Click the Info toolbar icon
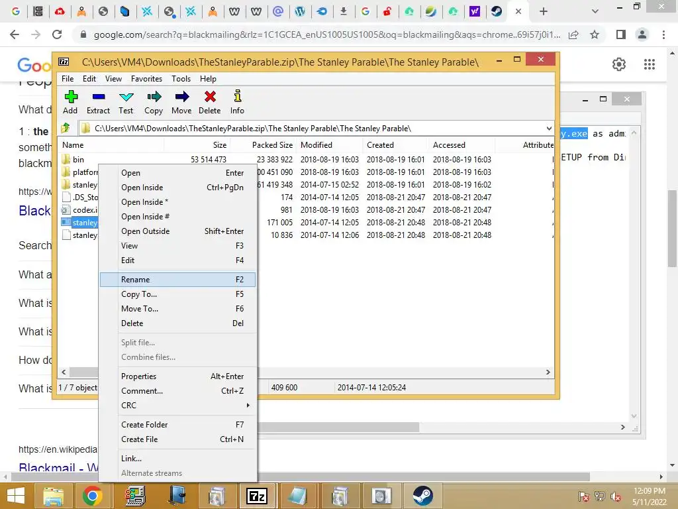This screenshot has height=509, width=678. pyautogui.click(x=238, y=96)
